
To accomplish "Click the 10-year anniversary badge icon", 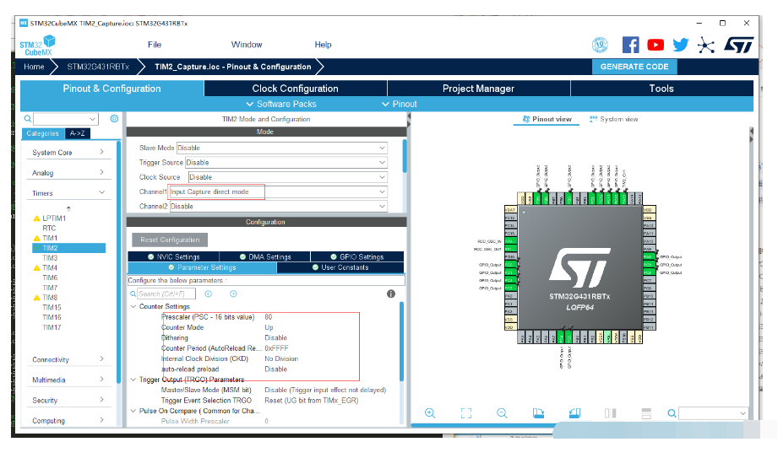I will [600, 45].
